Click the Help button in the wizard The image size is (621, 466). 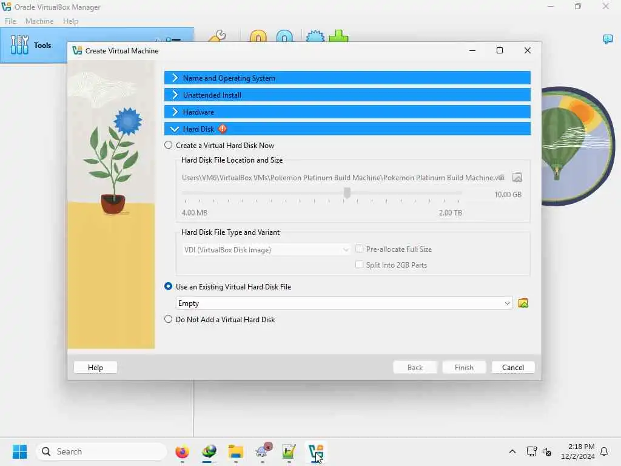(95, 367)
